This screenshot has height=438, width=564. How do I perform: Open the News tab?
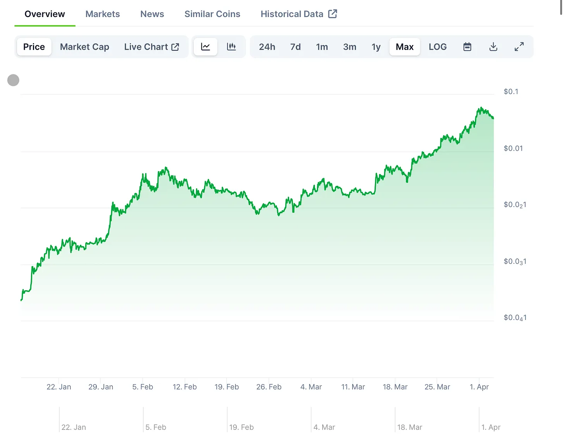pyautogui.click(x=152, y=14)
